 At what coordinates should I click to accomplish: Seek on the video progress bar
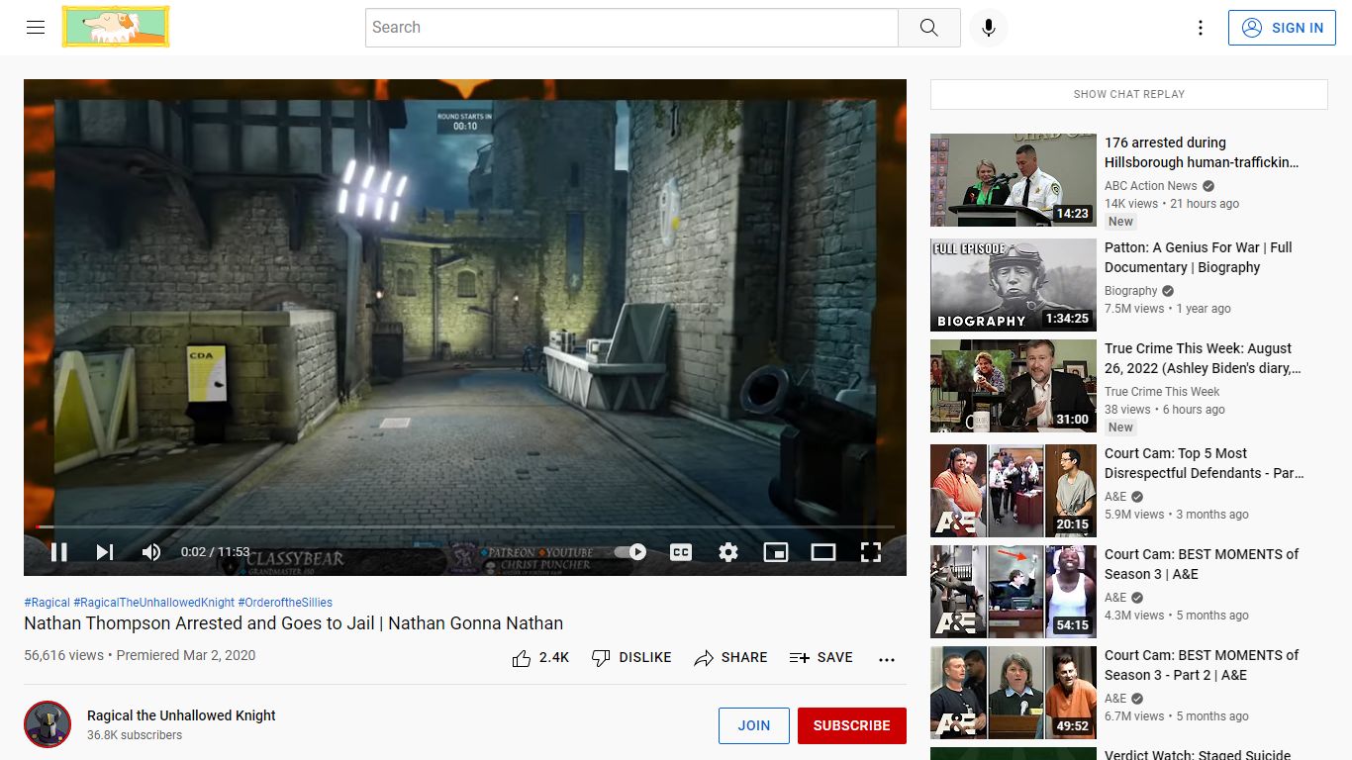(465, 526)
